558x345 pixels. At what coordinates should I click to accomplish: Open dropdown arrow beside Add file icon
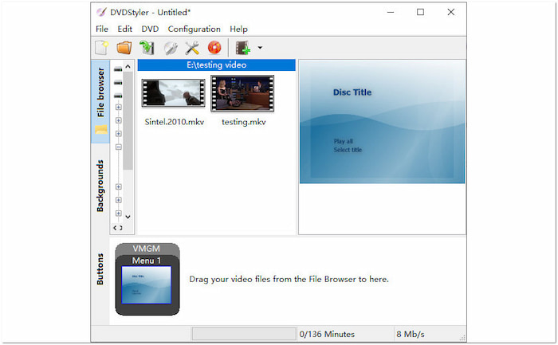[260, 47]
